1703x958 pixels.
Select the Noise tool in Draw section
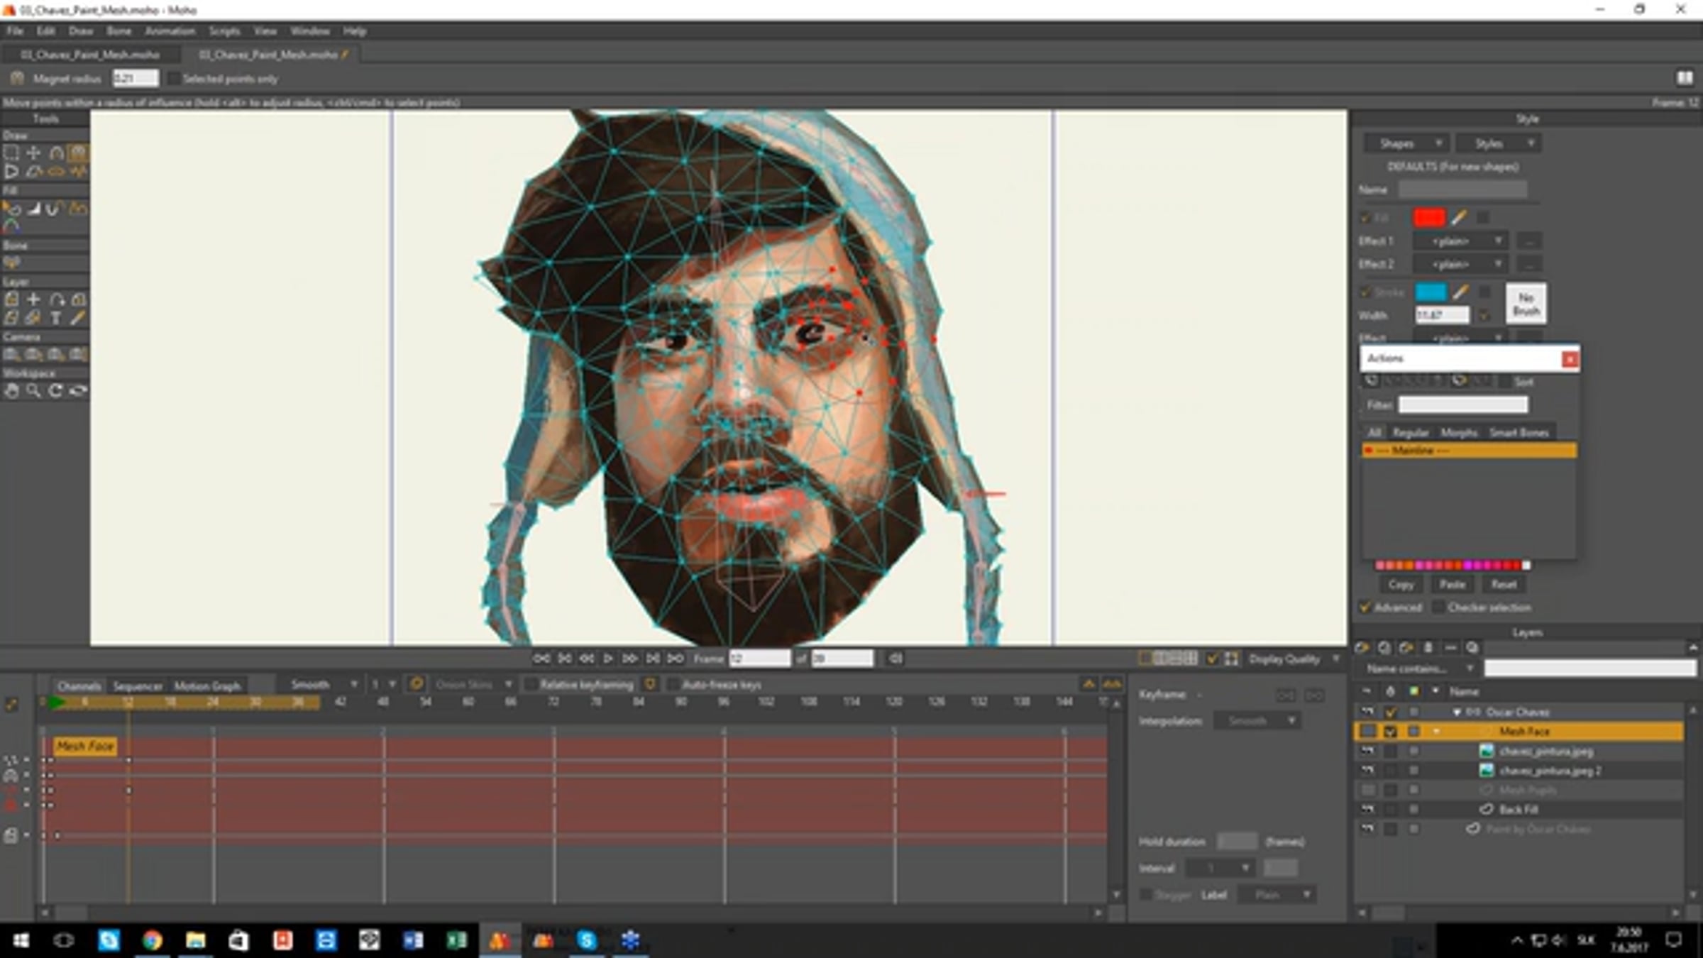pyautogui.click(x=78, y=171)
